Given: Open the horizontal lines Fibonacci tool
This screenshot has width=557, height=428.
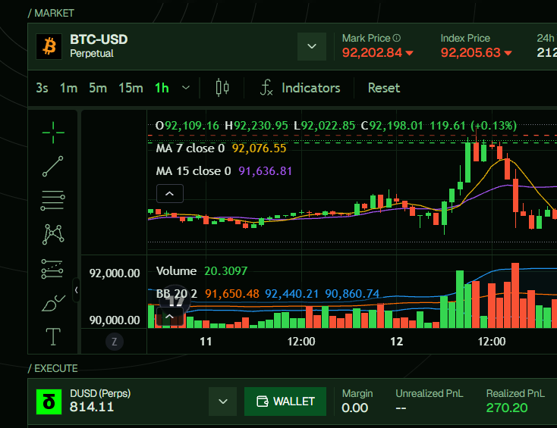Looking at the screenshot, I should (x=53, y=200).
